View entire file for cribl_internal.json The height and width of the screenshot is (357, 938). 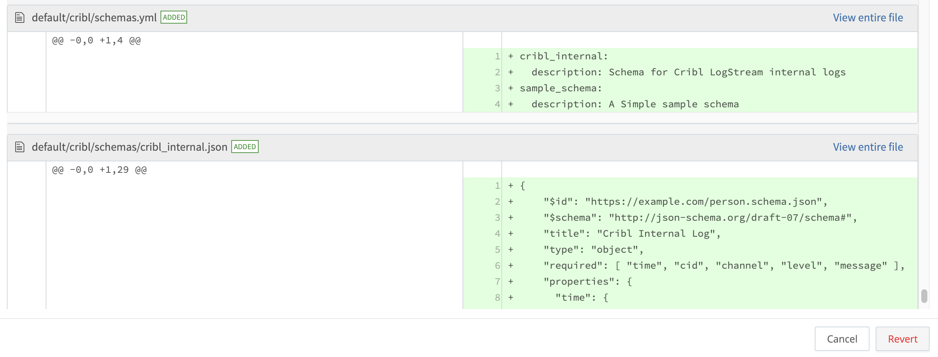[868, 147]
